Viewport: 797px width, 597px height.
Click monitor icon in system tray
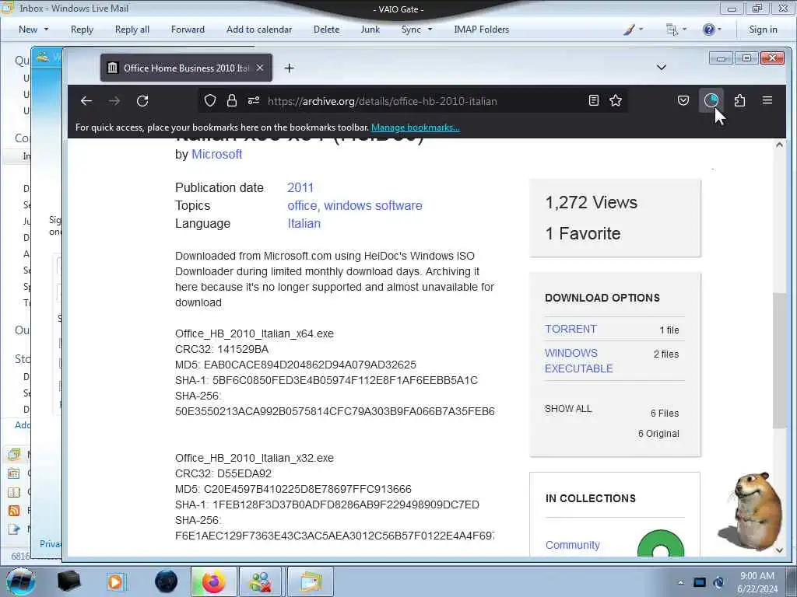click(x=700, y=582)
